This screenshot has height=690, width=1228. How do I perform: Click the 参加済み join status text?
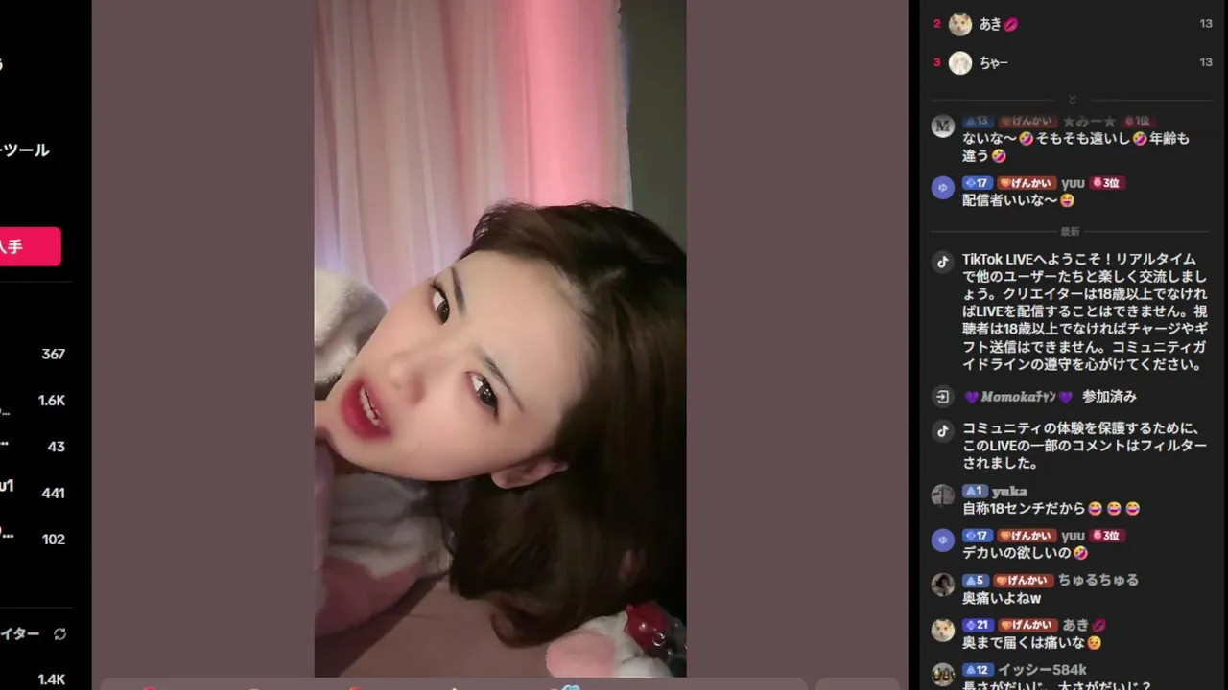1109,396
